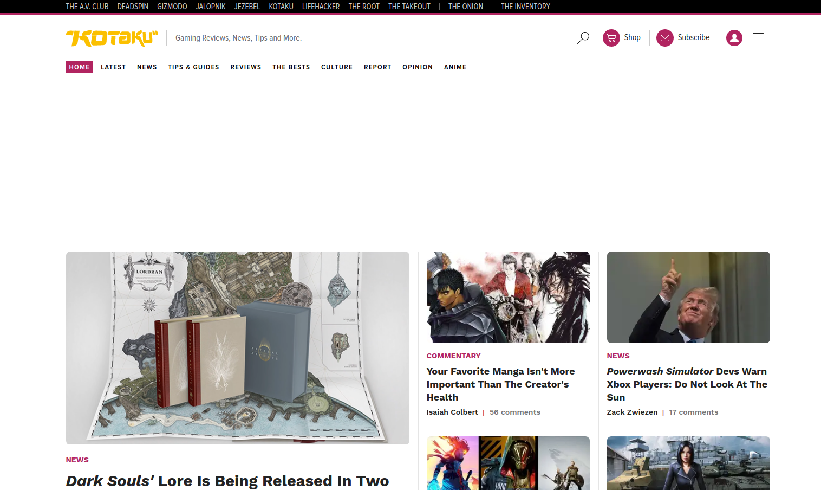Open The Root link
Image resolution: width=821 pixels, height=490 pixels.
click(364, 7)
